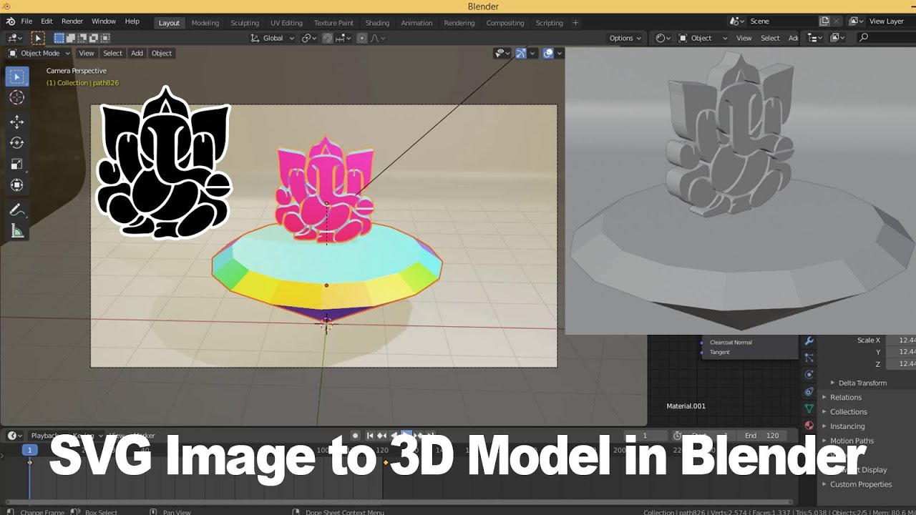Select the Rotate tool
The image size is (916, 515).
pos(17,143)
